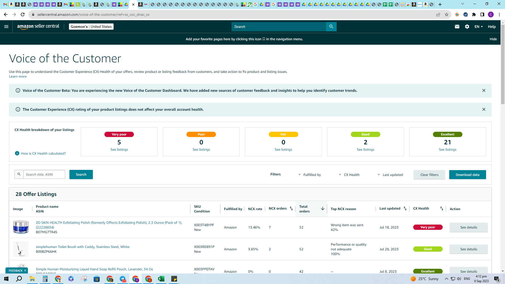505x284 pixels.
Task: Expand the Fulfilled by filter dropdown
Action: coord(310,175)
